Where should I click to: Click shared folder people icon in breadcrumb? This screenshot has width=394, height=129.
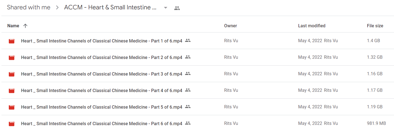point(177,8)
